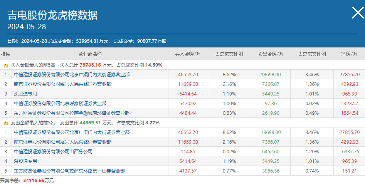Open 中信建投证券北京广渠门内大街 link in buy list

click(x=72, y=75)
